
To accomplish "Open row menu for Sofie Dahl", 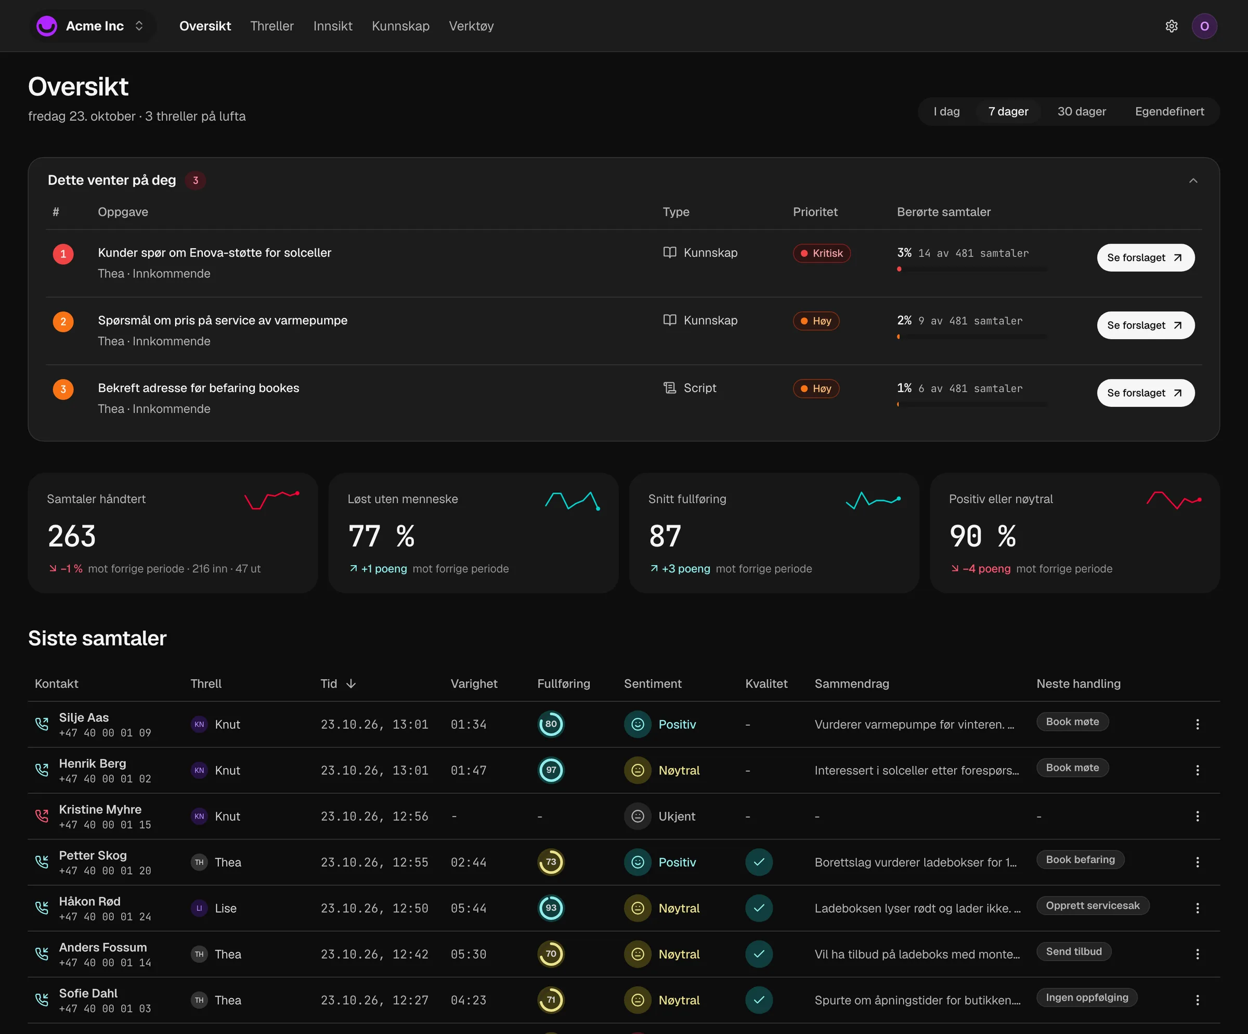I will 1198,1000.
